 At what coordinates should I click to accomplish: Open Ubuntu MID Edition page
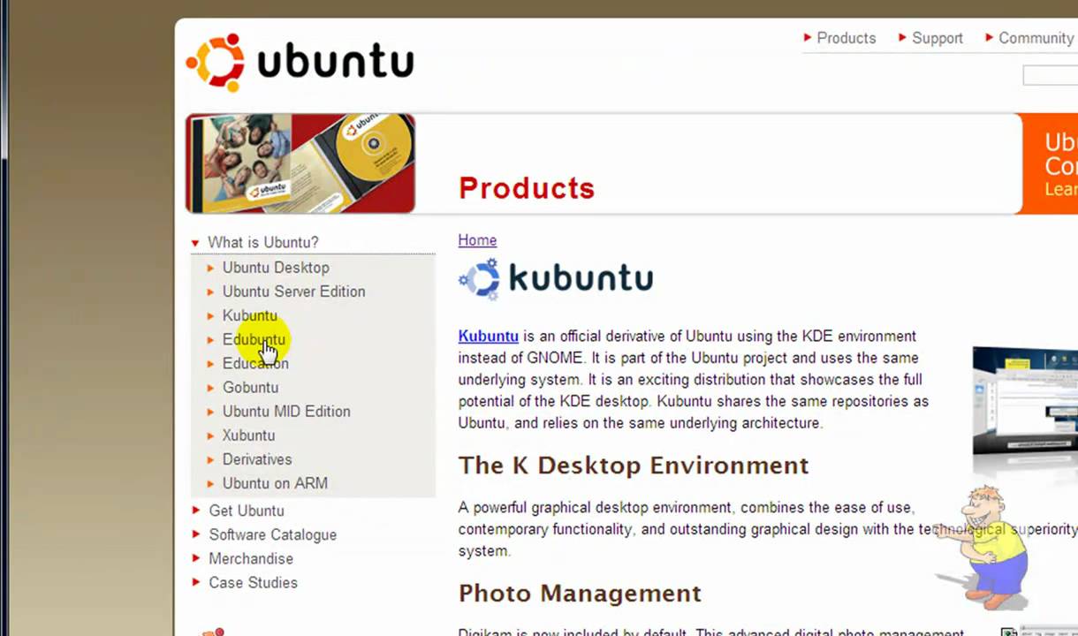click(x=286, y=411)
